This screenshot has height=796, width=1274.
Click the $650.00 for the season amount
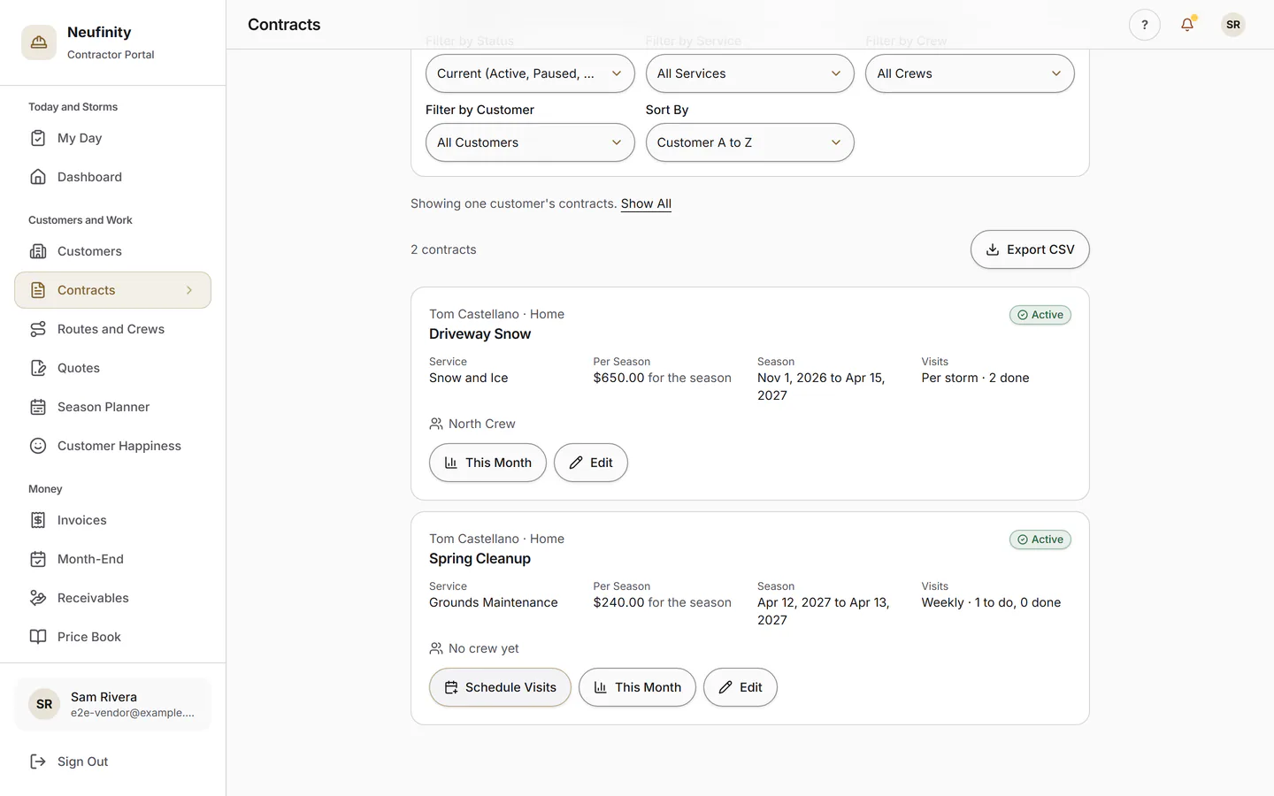click(662, 378)
